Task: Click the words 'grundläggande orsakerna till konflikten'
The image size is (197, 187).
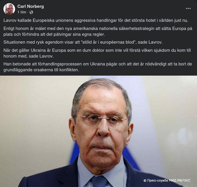Action: (x=41, y=70)
